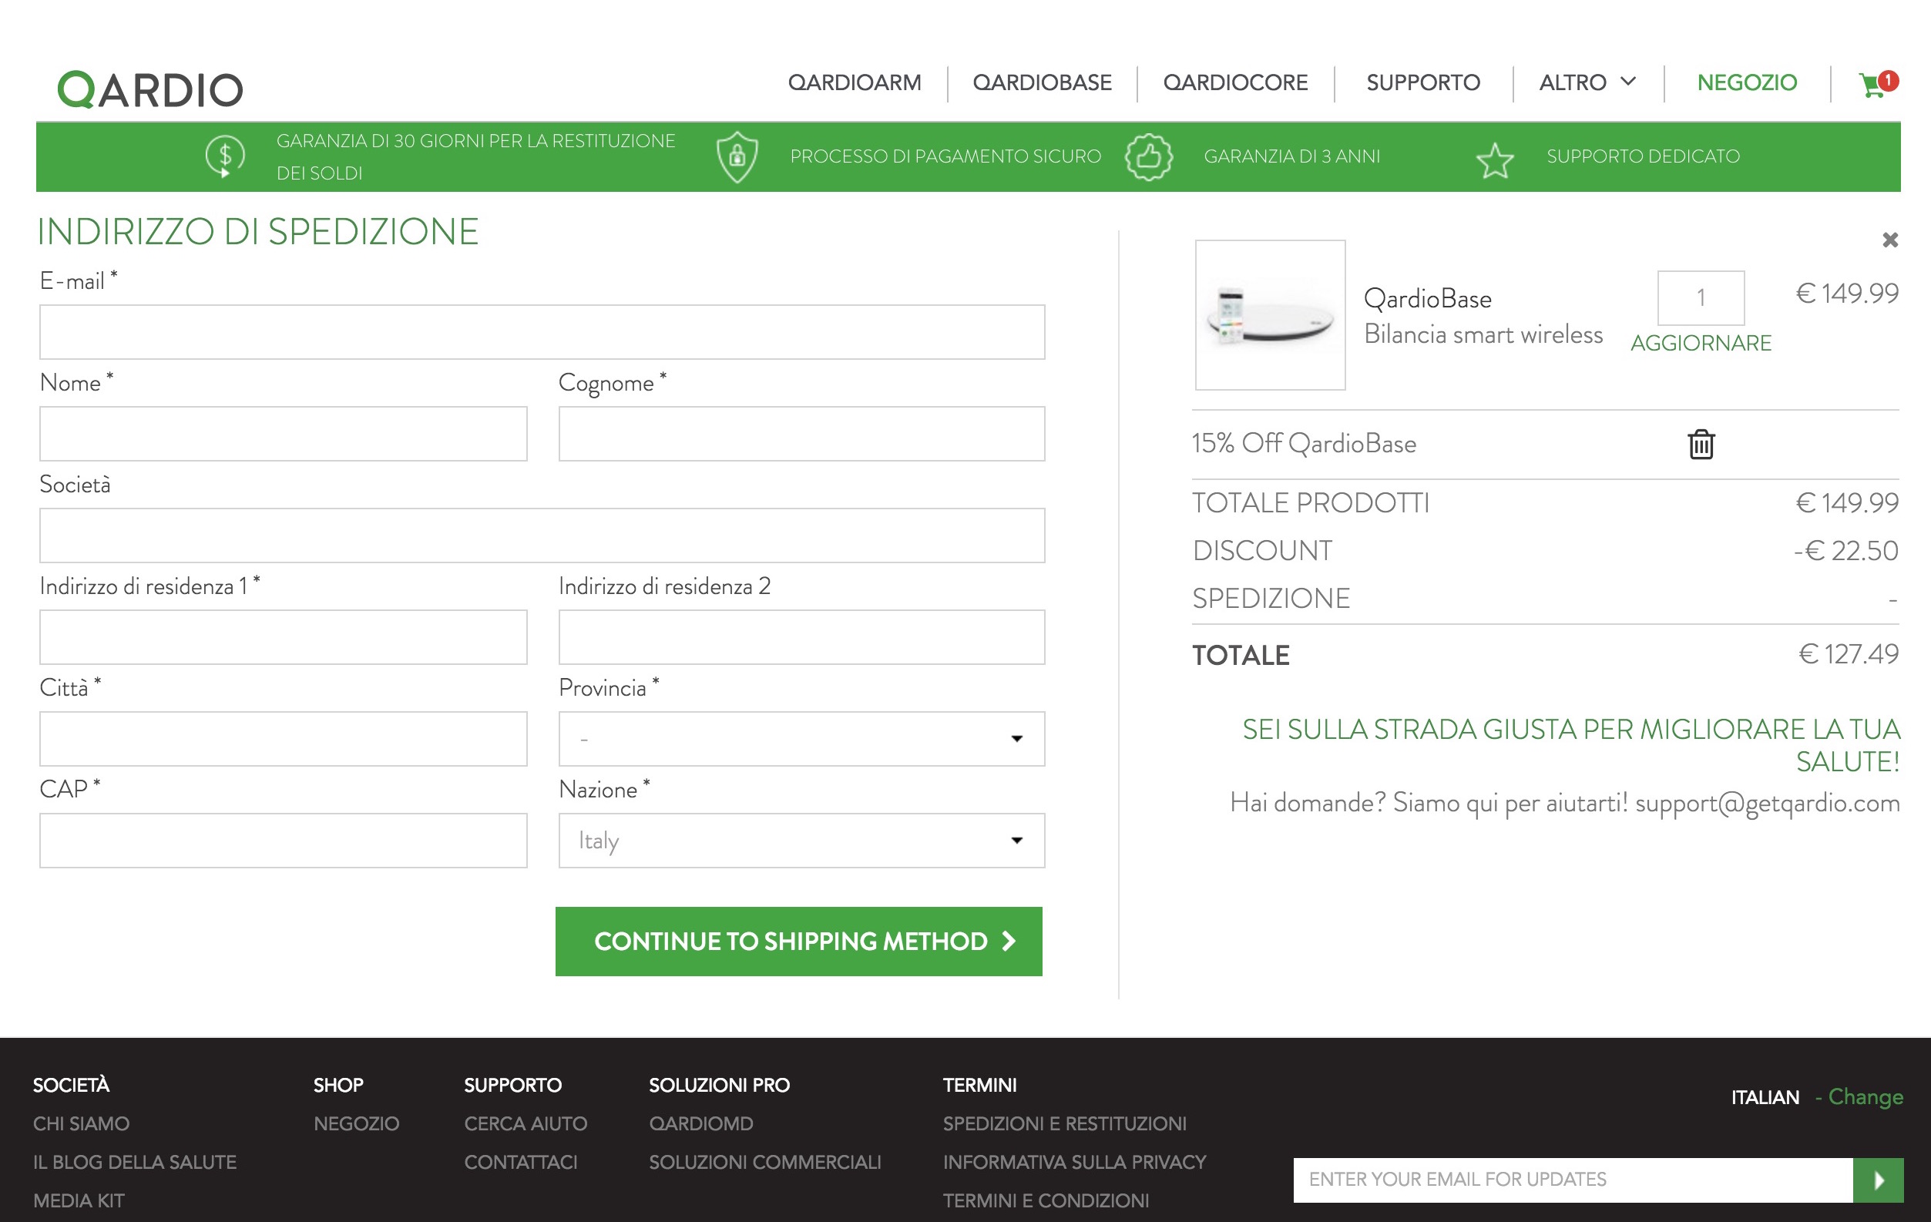Expand the ALTRO menu
This screenshot has height=1222, width=1931.
1586,82
